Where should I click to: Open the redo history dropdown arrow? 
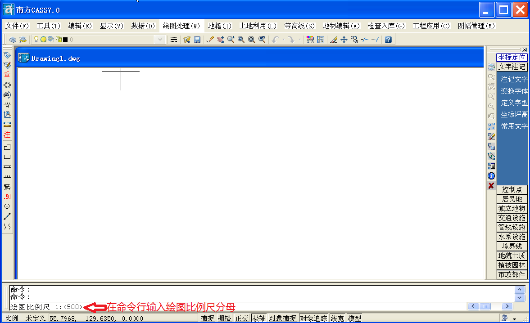(300, 40)
